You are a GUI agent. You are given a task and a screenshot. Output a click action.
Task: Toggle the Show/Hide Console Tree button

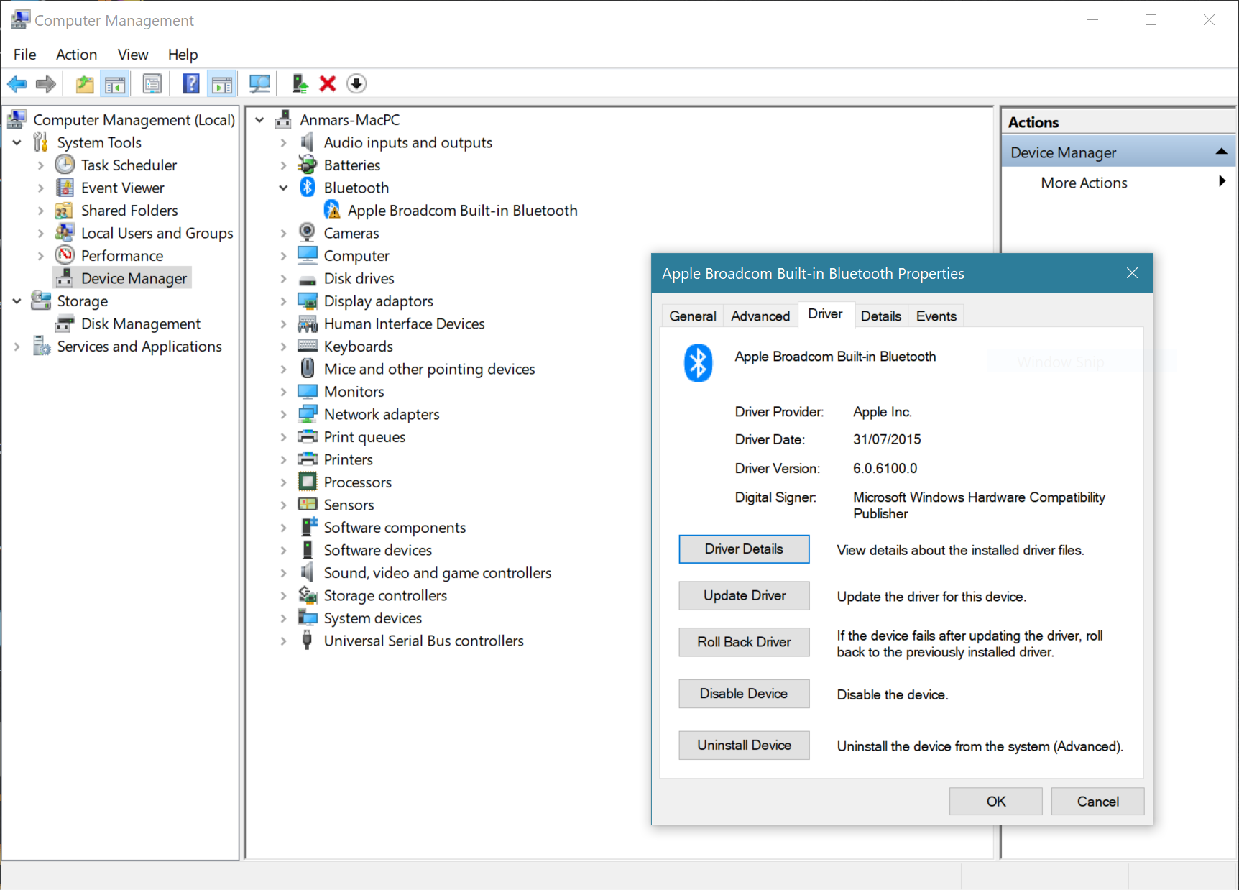point(115,84)
